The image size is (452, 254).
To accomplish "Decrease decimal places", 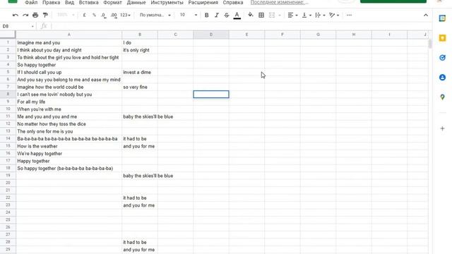I will point(104,15).
